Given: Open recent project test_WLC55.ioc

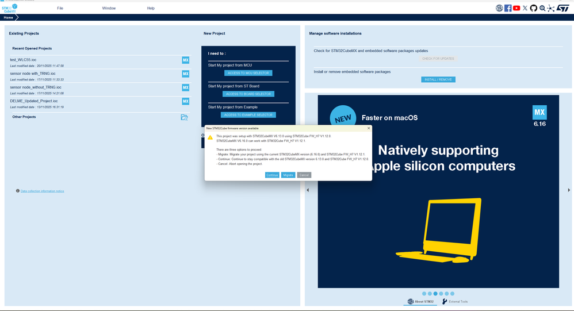Looking at the screenshot, I should pos(23,60).
